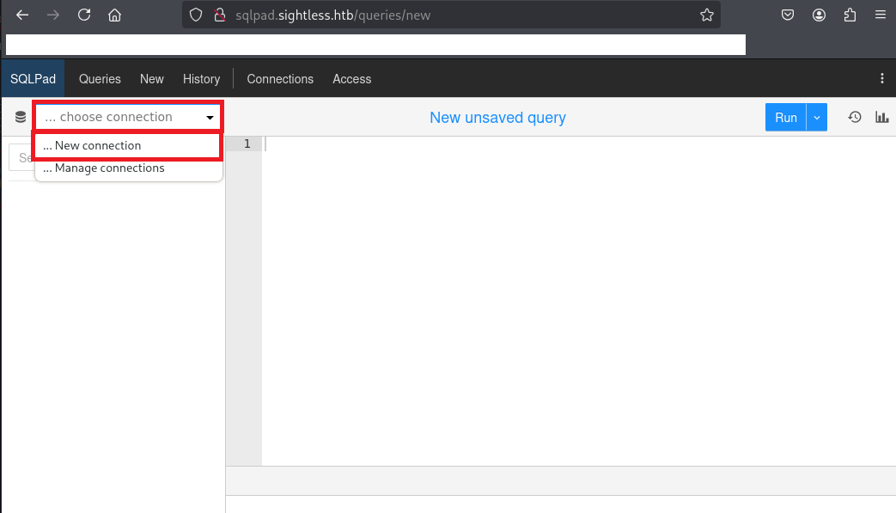Open the Run button dropdown arrow
This screenshot has height=513, width=896.
[817, 118]
